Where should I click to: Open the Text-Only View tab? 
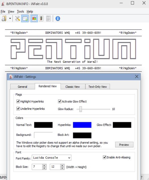pos(98,87)
